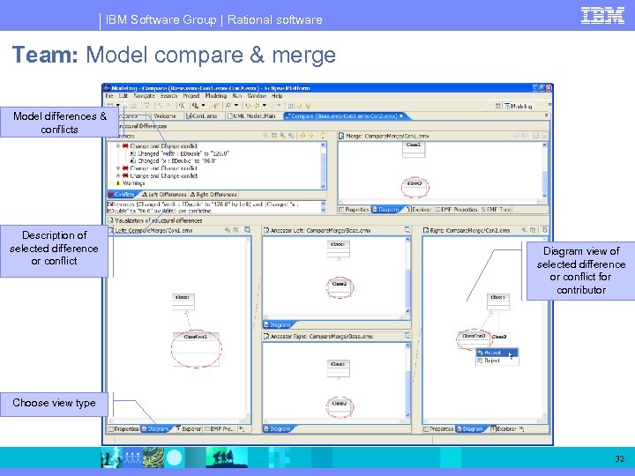Image resolution: width=635 pixels, height=476 pixels.
Task: Open Diagram tab in Right Con2.emx pane
Action: pyautogui.click(x=472, y=428)
